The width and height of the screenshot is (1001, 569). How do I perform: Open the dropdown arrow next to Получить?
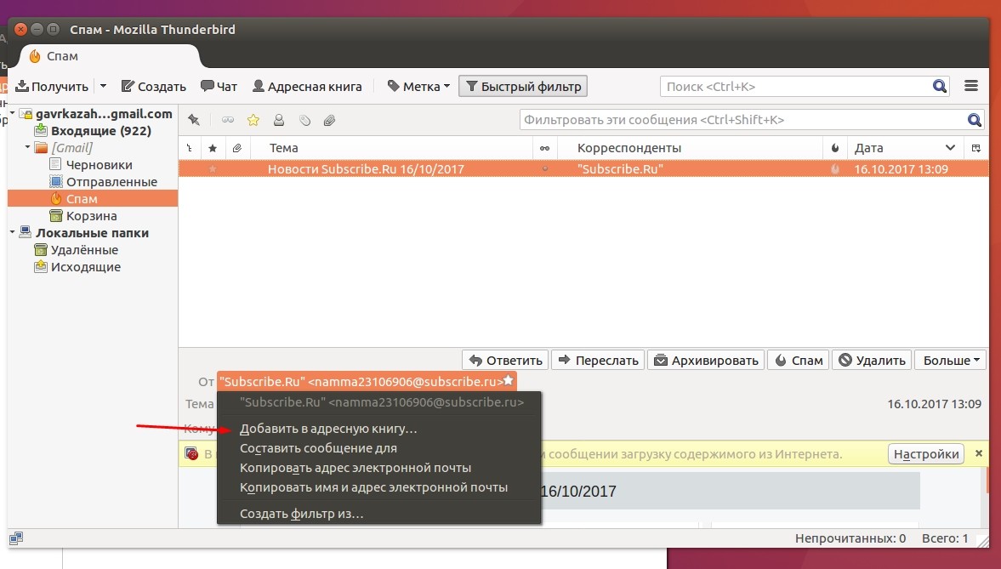tap(103, 86)
